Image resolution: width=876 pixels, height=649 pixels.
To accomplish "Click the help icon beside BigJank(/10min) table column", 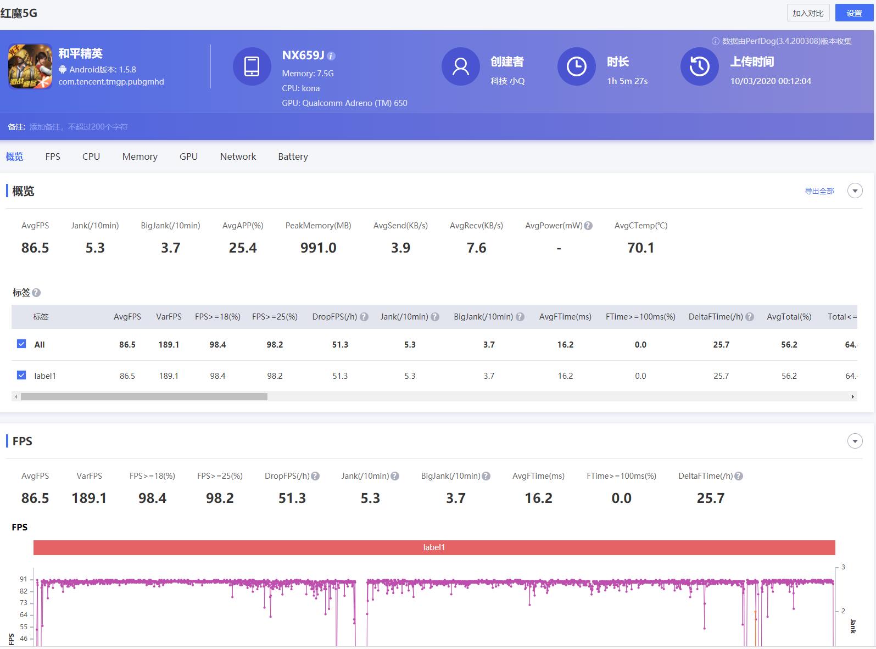I will (x=520, y=317).
